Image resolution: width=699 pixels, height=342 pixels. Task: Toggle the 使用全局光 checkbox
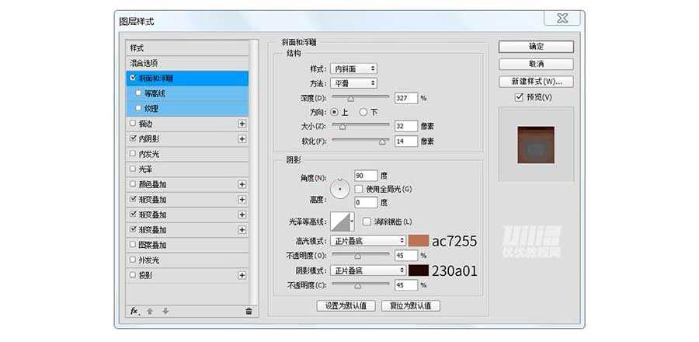(358, 189)
